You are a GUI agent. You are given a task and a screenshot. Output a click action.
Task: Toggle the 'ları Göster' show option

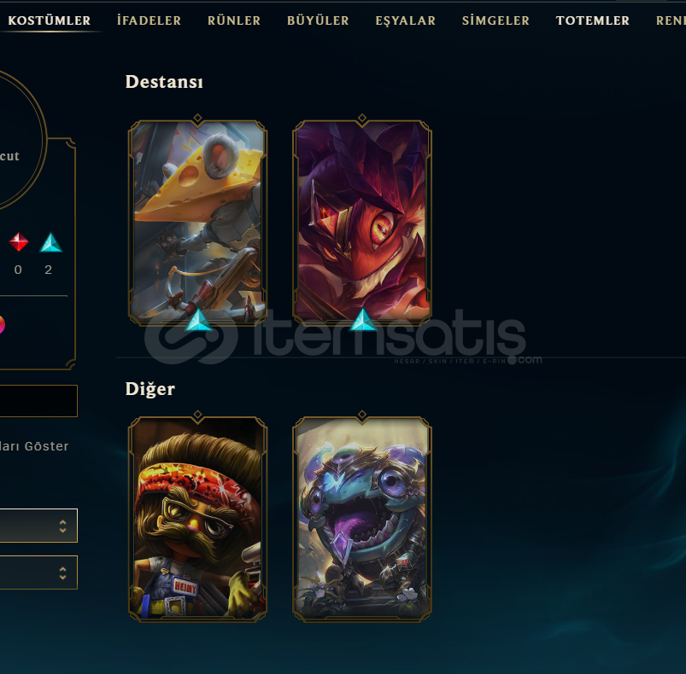click(34, 446)
